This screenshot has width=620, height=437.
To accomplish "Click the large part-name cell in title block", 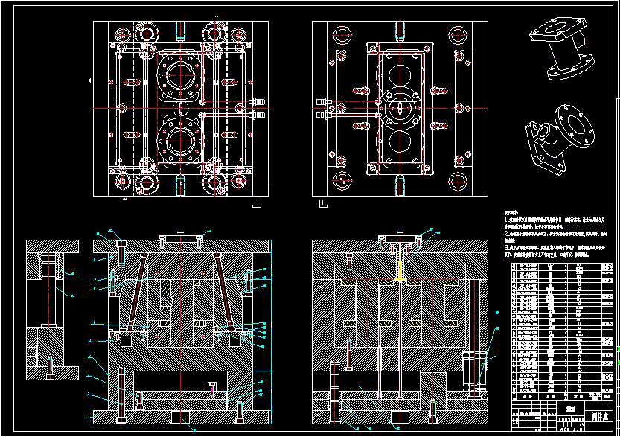I will pyautogui.click(x=599, y=416).
